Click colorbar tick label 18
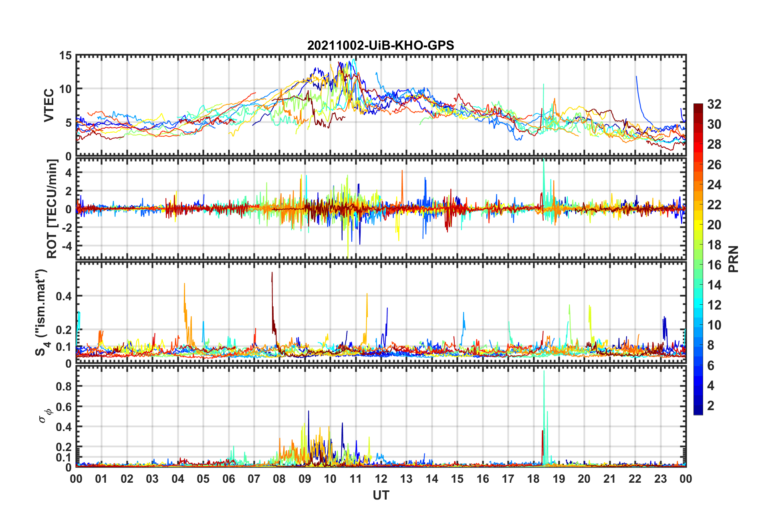 714,245
